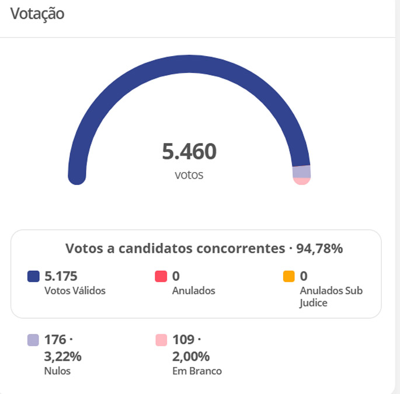
Task: Click the red Anulados legend swatch
Action: 161,276
